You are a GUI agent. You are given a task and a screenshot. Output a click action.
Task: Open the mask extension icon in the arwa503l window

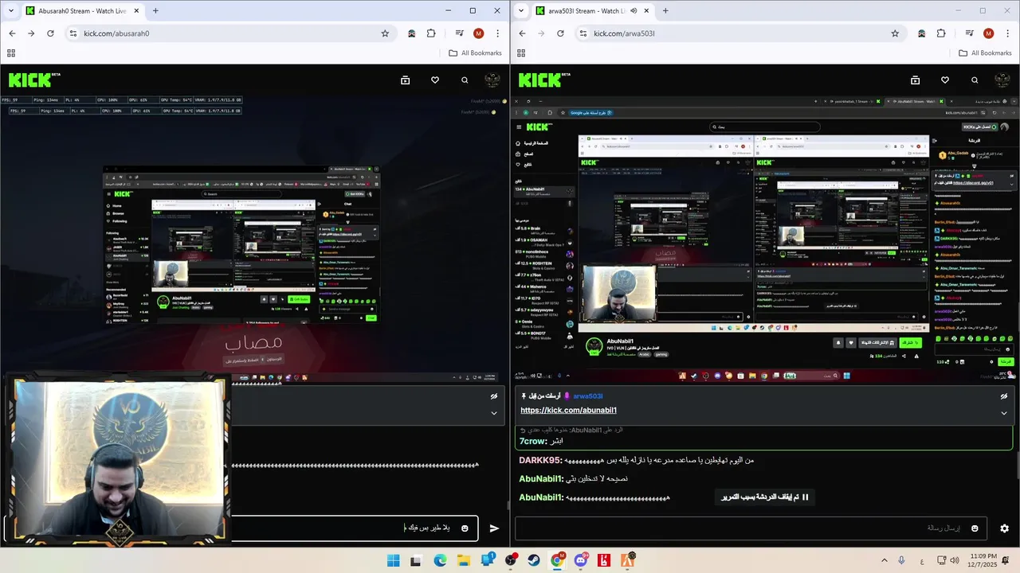pyautogui.click(x=921, y=33)
